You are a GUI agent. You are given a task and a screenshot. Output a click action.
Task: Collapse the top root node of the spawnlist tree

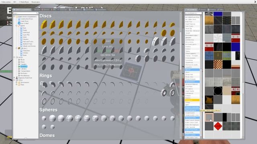14,16
